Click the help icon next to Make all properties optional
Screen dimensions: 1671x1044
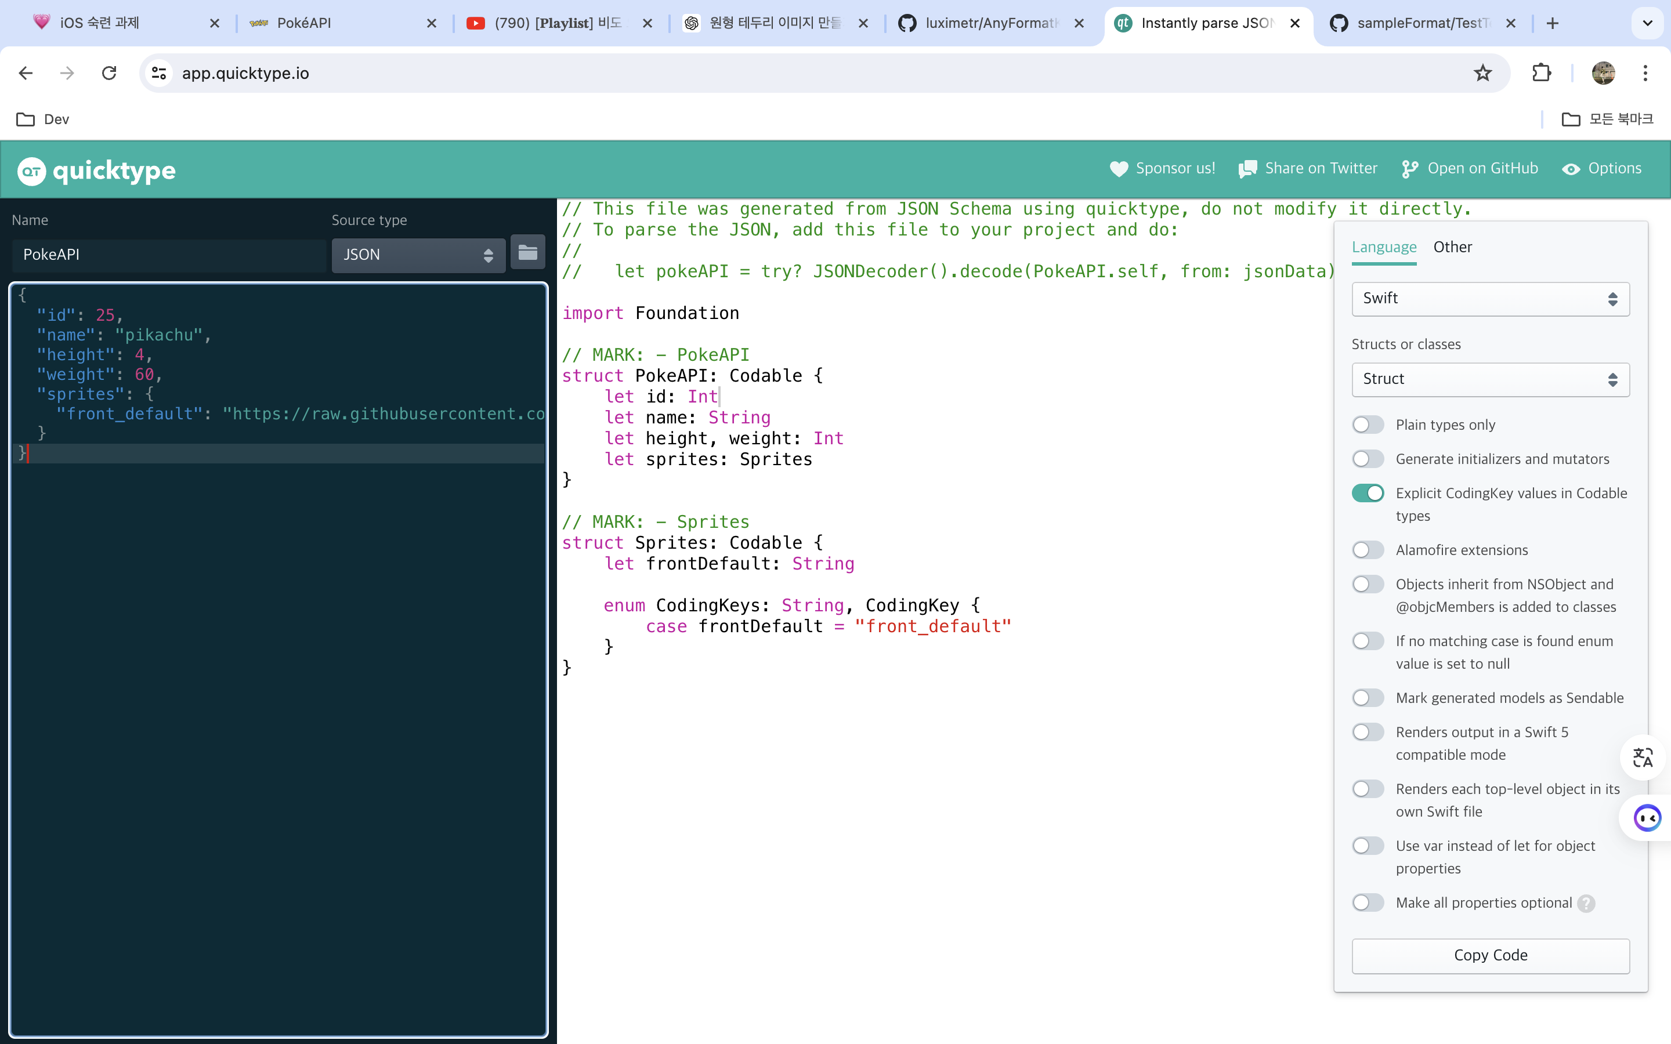(x=1586, y=903)
